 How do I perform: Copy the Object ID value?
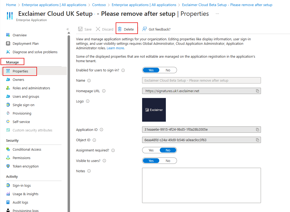click(x=257, y=140)
